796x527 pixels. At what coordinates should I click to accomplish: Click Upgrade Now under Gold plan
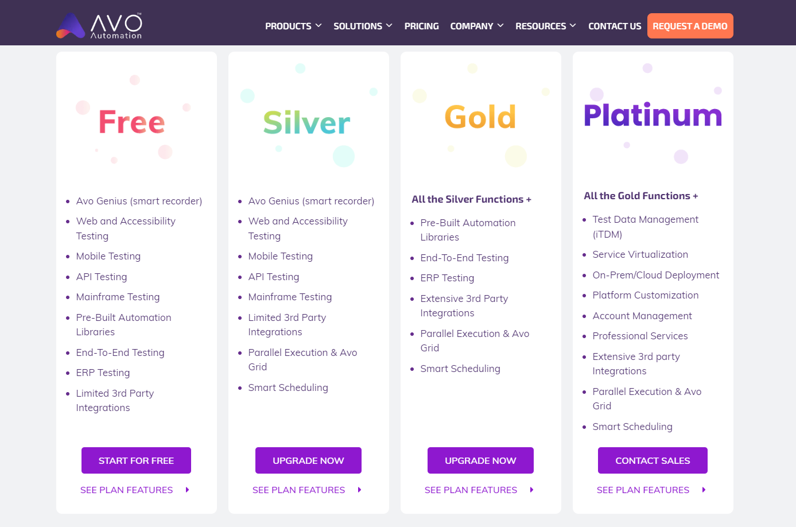[x=480, y=460]
